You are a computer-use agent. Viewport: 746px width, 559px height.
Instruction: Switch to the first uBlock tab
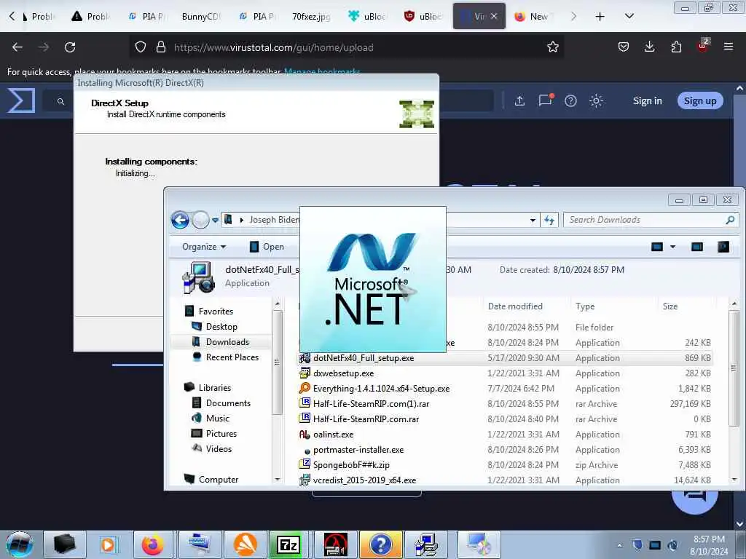(x=367, y=17)
